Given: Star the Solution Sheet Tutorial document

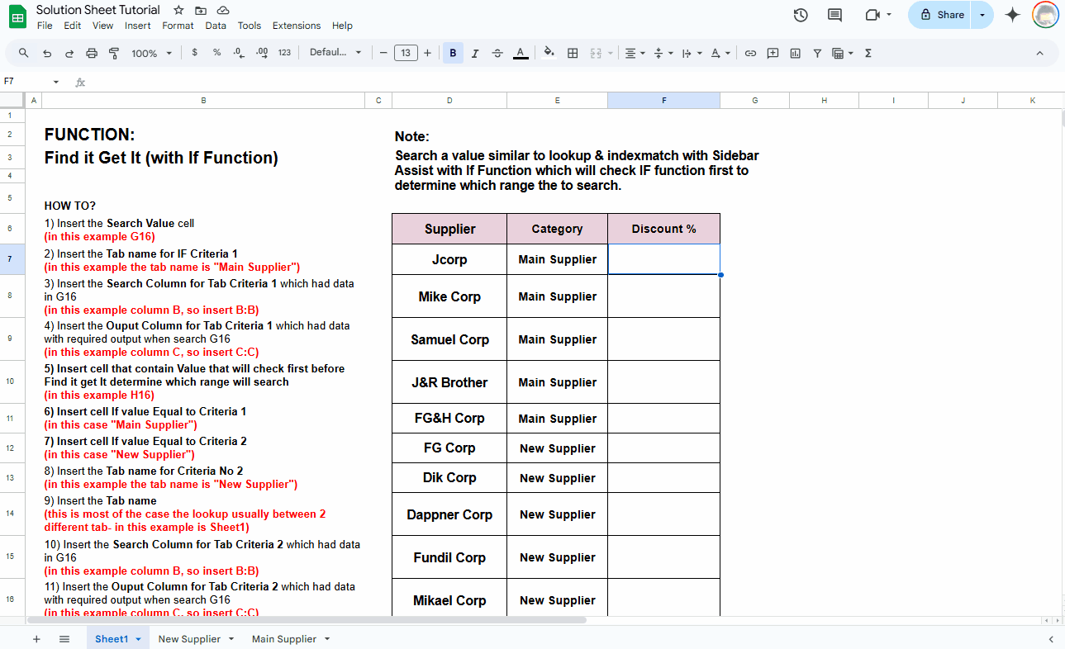Looking at the screenshot, I should pos(178,10).
